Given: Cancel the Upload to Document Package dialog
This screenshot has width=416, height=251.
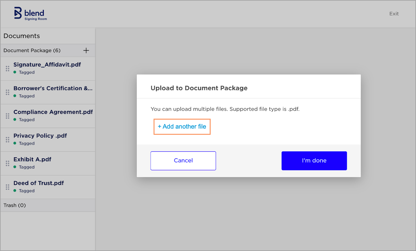Looking at the screenshot, I should [183, 160].
